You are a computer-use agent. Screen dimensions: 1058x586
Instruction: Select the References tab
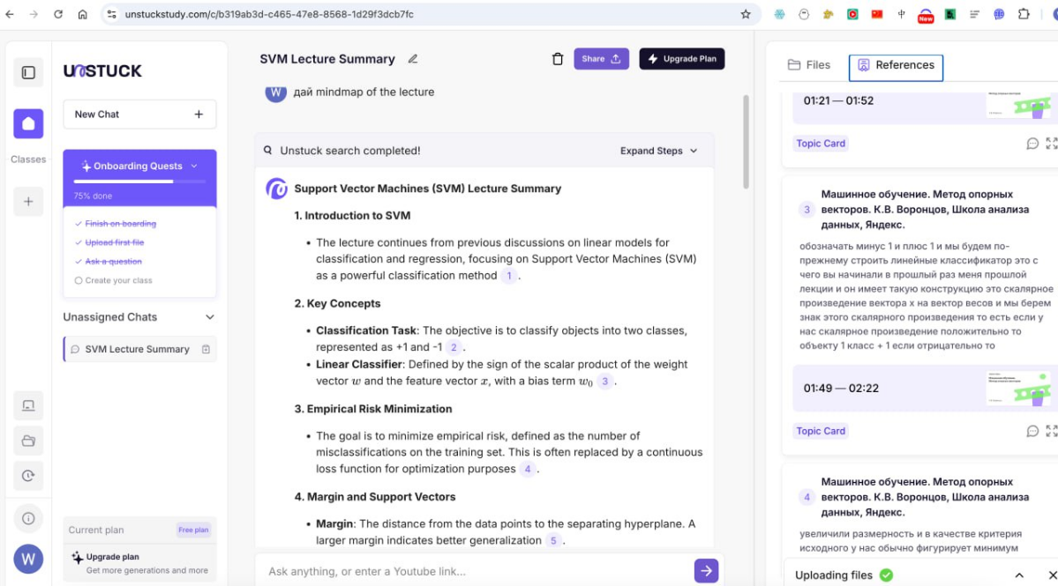pyautogui.click(x=896, y=65)
